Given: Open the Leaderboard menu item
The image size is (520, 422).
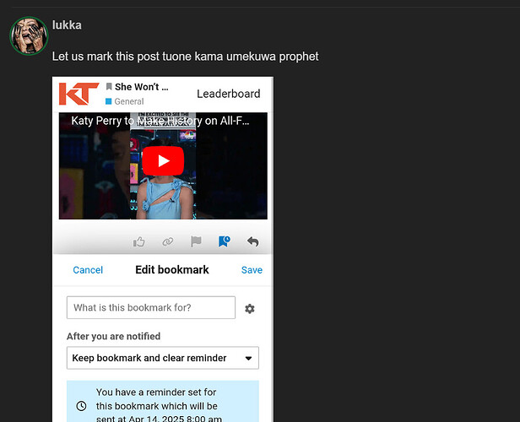Looking at the screenshot, I should [229, 94].
